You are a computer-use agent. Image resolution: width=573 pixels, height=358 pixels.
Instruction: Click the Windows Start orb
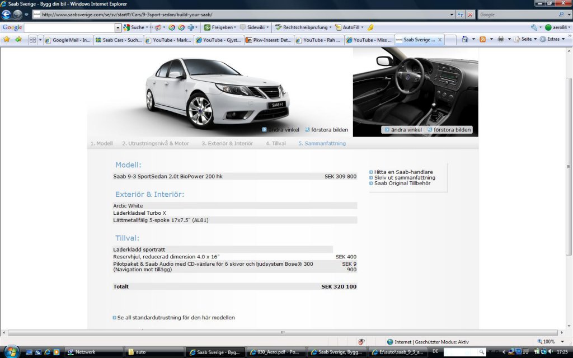[11, 352]
